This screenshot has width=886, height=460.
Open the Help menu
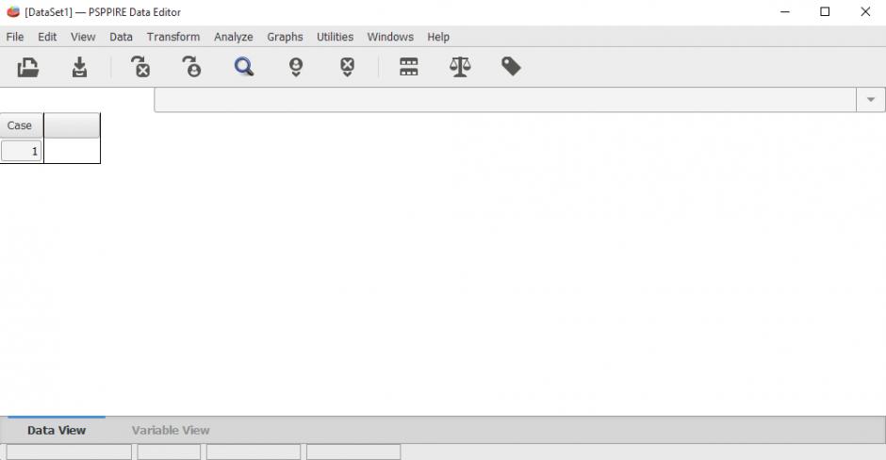(x=438, y=37)
